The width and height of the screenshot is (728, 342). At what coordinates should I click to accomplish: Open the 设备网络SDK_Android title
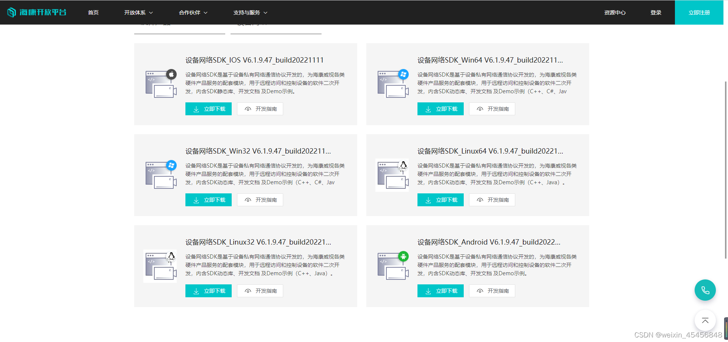489,242
